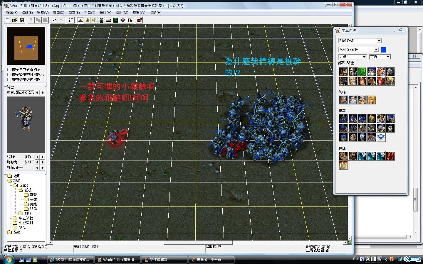The width and height of the screenshot is (423, 264).
Task: Select the 物品 folder in the tree
Action: tap(23, 228)
